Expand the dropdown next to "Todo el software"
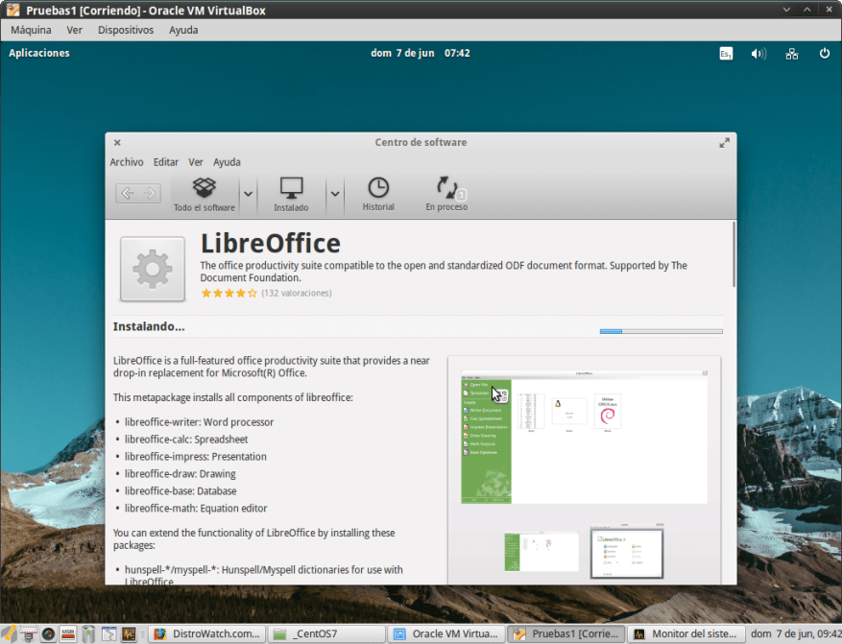 248,195
